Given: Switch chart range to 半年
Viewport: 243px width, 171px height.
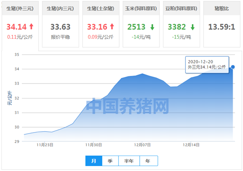Looking at the screenshot, I should [x=129, y=161].
